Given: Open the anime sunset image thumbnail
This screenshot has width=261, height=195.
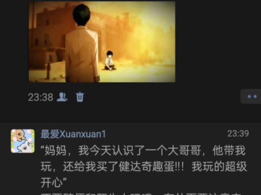Looking at the screenshot, I should coord(102,42).
